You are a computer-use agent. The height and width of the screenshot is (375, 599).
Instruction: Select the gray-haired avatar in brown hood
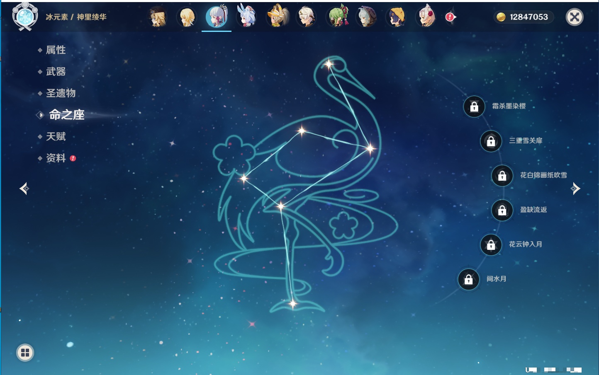(x=366, y=17)
